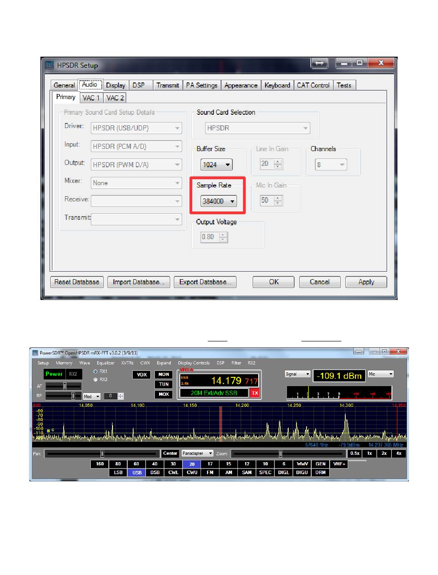This screenshot has width=438, height=575.
Task: Click the Cancel button in HPSDR Setup
Action: [320, 282]
